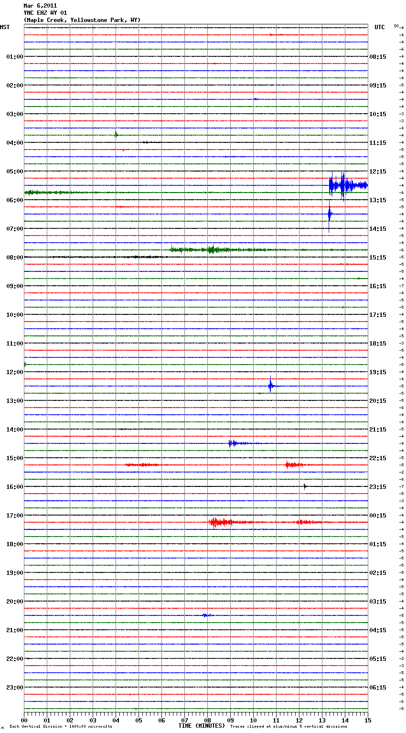This screenshot has width=406, height=733.
Task: Click the '23:00' MST hour label
Action: 14,688
